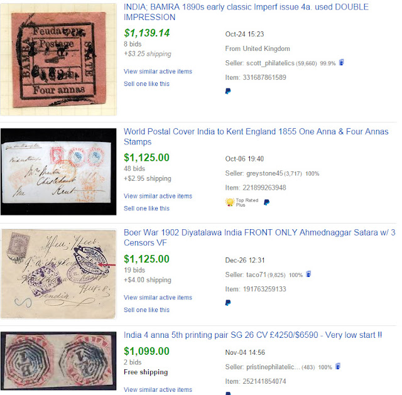402x395 pixels.
Task: View similar active items for BAMRA listing
Action: pos(158,71)
